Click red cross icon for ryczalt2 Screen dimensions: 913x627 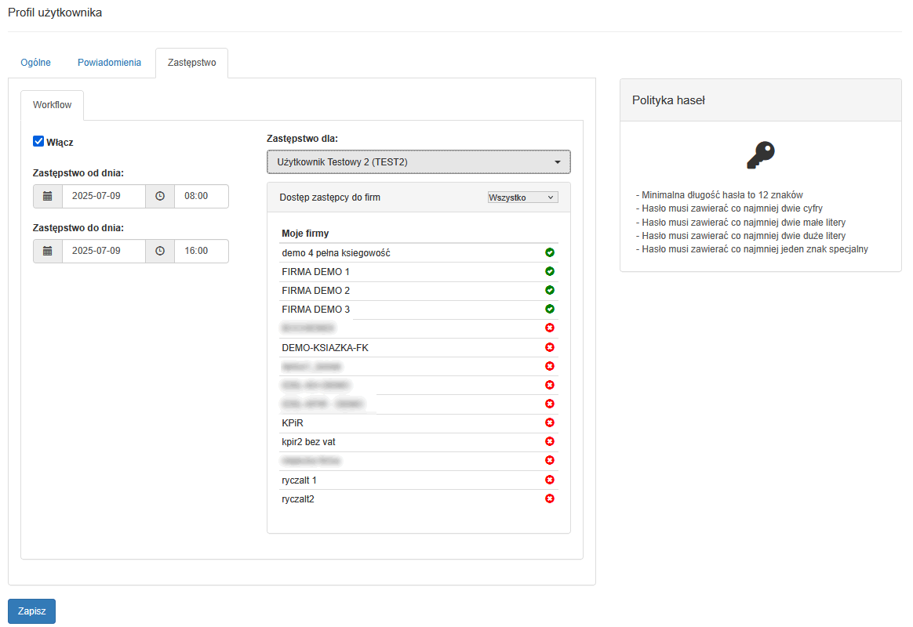[550, 498]
